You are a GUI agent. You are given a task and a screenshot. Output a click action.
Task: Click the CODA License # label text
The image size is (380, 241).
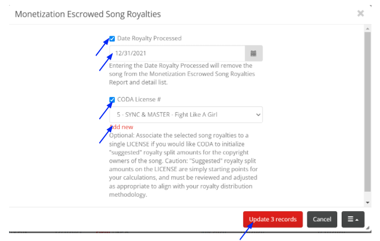tap(139, 99)
